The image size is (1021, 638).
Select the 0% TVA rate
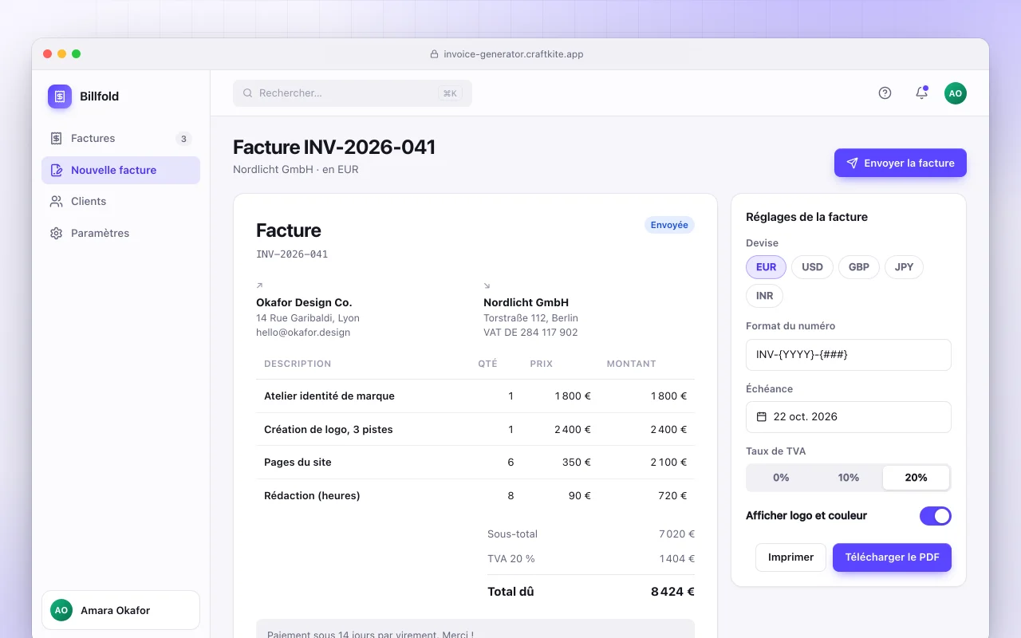(x=781, y=478)
